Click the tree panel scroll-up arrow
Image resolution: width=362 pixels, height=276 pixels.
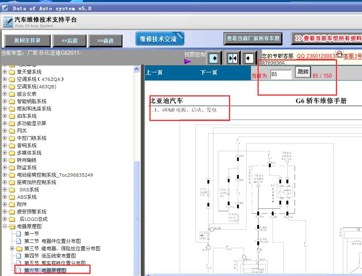(136, 69)
